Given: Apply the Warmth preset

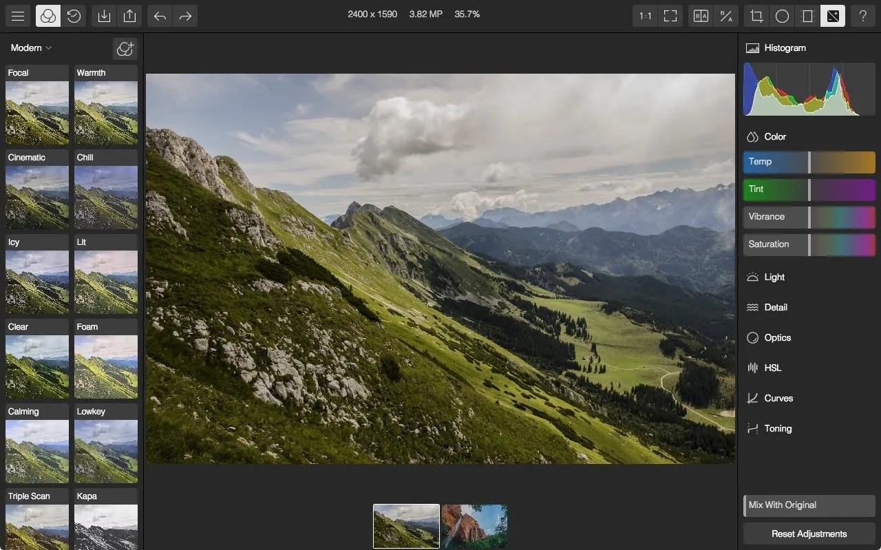Looking at the screenshot, I should [x=106, y=105].
